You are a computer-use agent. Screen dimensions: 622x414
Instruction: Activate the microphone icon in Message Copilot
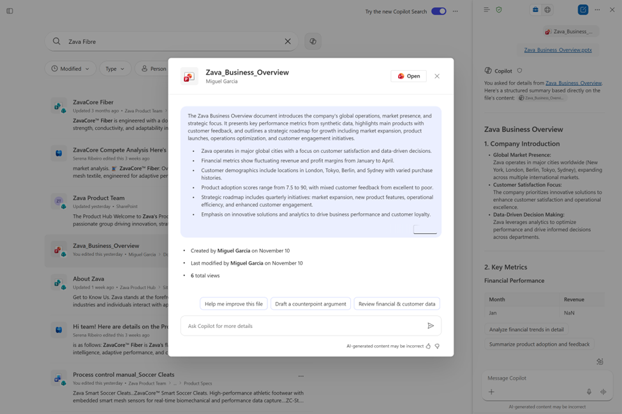589,392
